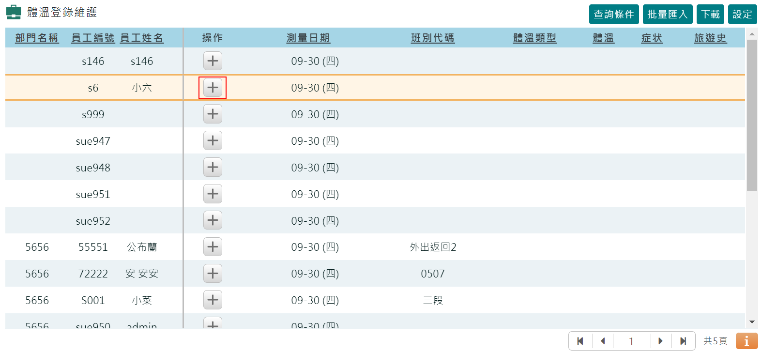Click the plus icon in the s999 row
The width and height of the screenshot is (762, 353).
(x=213, y=114)
